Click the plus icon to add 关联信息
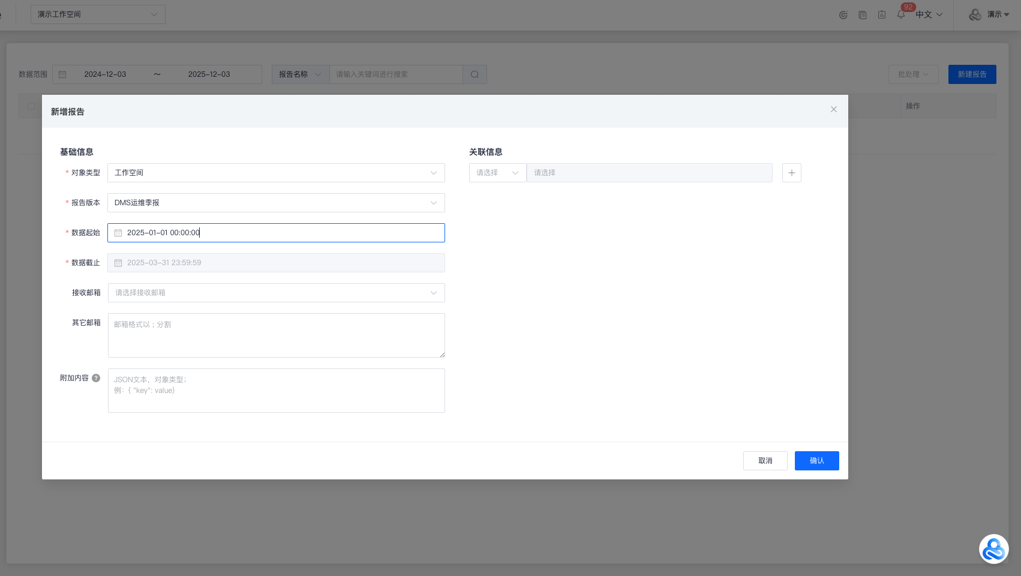 point(791,173)
